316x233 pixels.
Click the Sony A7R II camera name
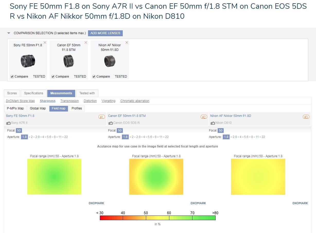coord(19,123)
